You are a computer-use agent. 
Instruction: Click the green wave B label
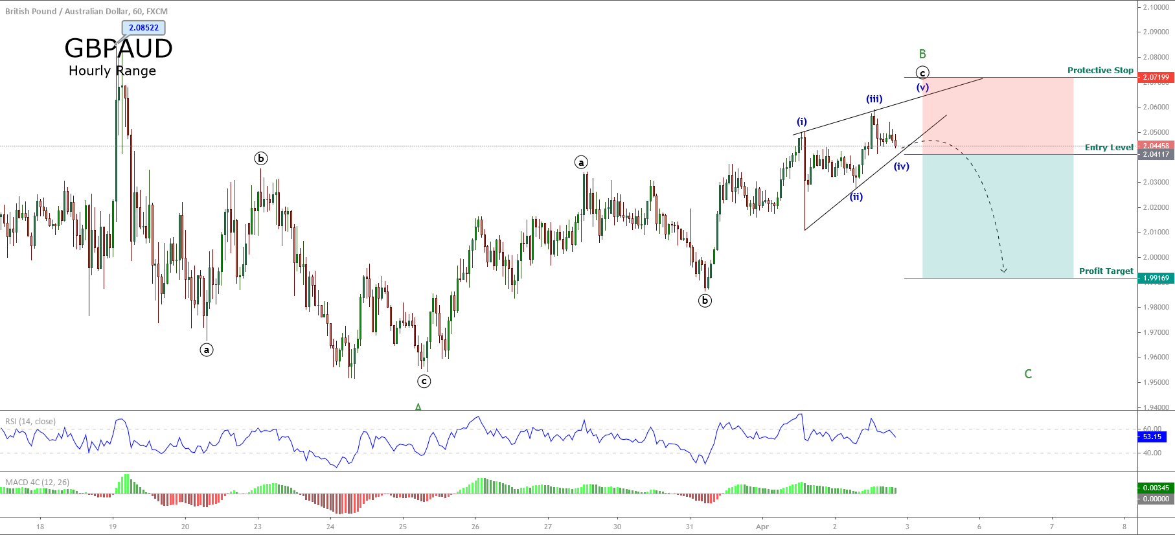[x=922, y=54]
